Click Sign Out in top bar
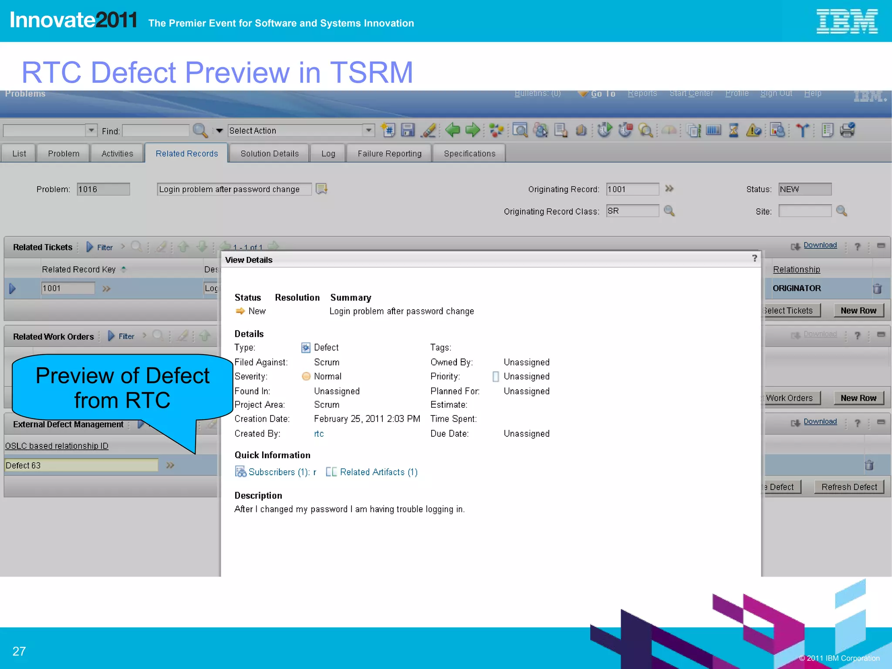This screenshot has width=892, height=669. point(776,93)
